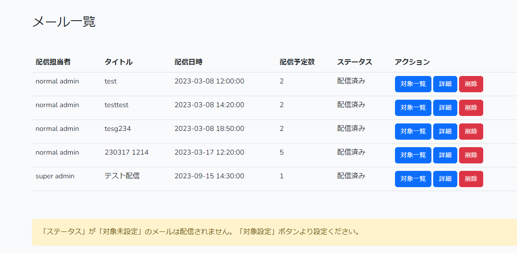517x253 pixels.
Task: Remove tesg234 mail using 削除
Action: tap(471, 132)
